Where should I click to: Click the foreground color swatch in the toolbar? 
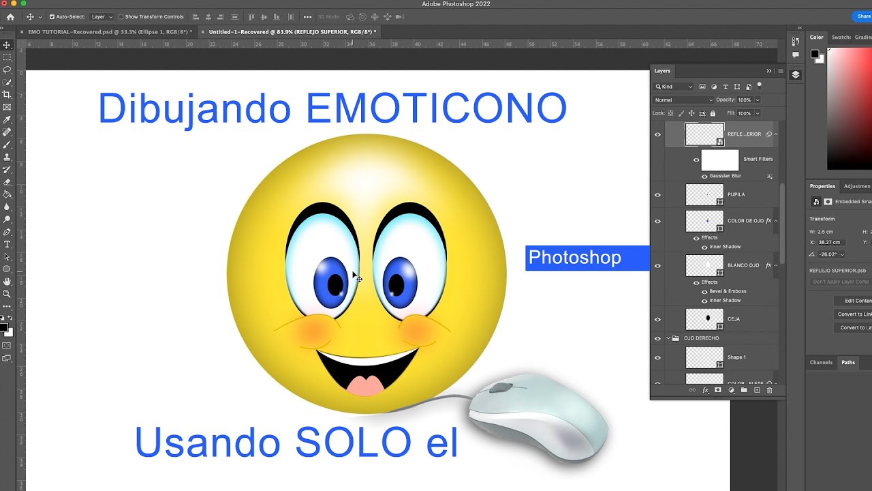[3, 328]
